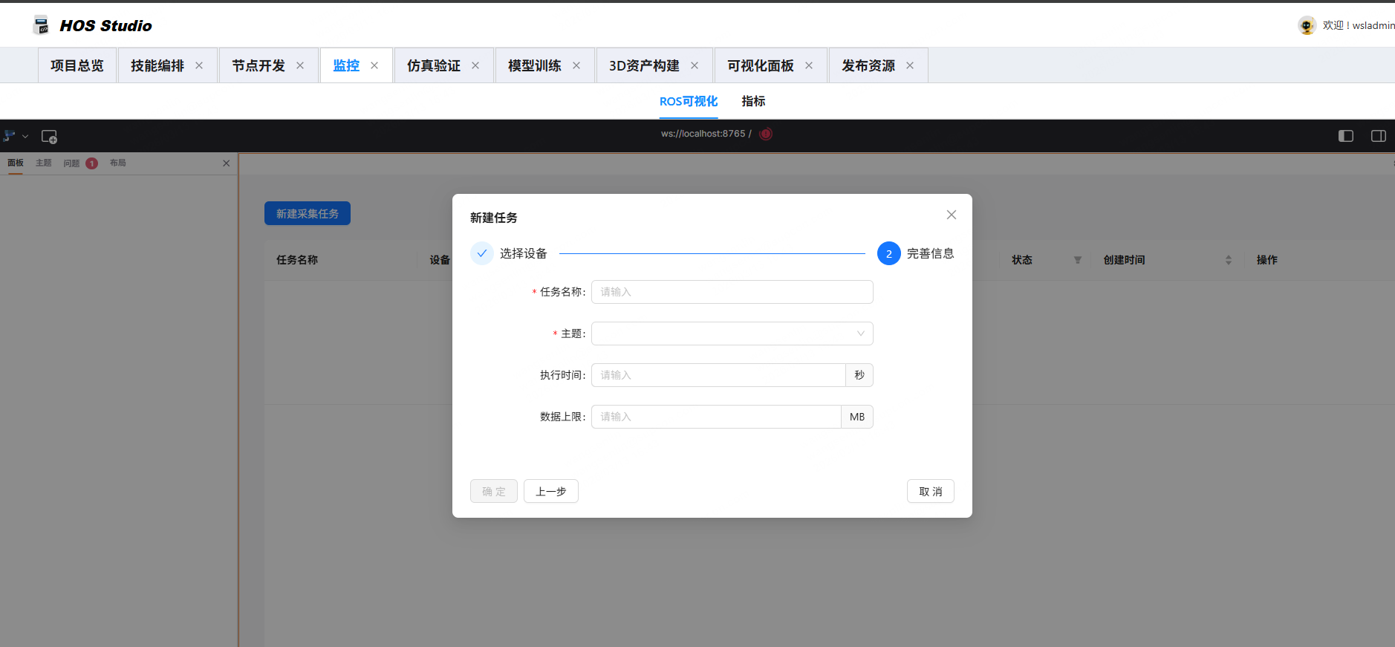Image resolution: width=1395 pixels, height=647 pixels.
Task: Select the 布局 tab in sidebar
Action: coord(118,163)
